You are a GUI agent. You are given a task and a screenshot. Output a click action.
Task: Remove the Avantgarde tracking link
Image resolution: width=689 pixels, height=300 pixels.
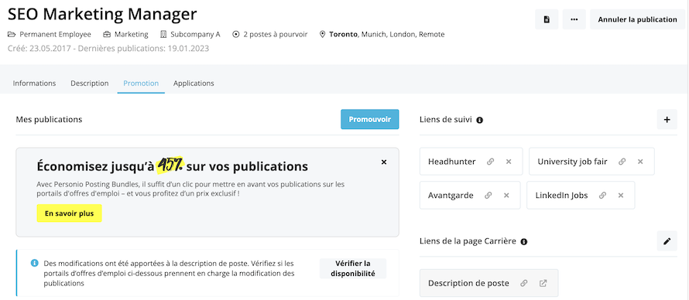click(506, 195)
